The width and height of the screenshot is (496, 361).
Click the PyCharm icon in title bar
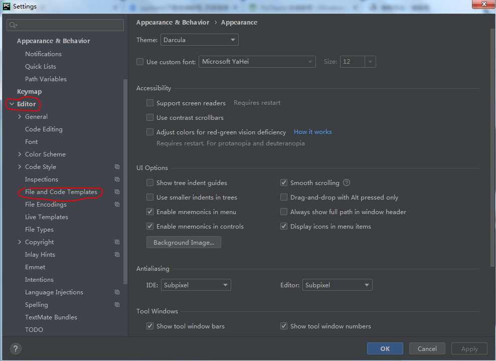(x=7, y=7)
